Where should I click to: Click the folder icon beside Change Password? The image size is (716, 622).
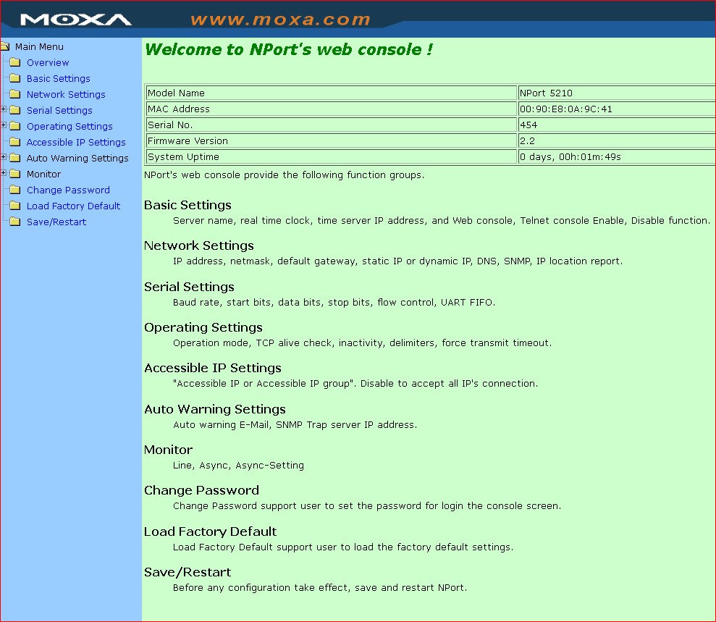15,190
